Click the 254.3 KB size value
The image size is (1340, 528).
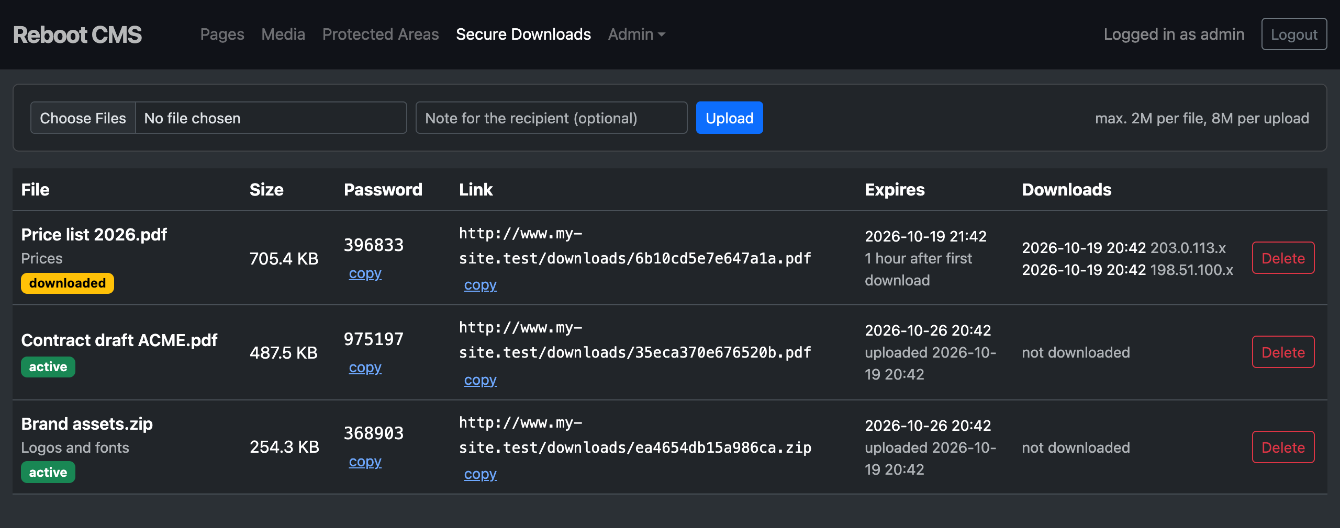pos(284,447)
